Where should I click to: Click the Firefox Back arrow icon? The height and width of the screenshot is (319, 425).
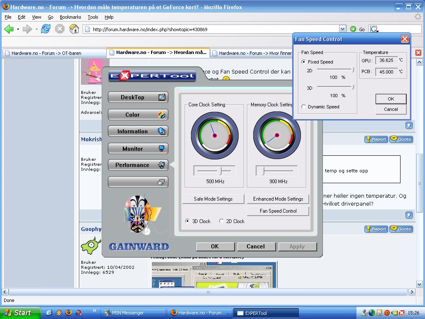pyautogui.click(x=9, y=29)
